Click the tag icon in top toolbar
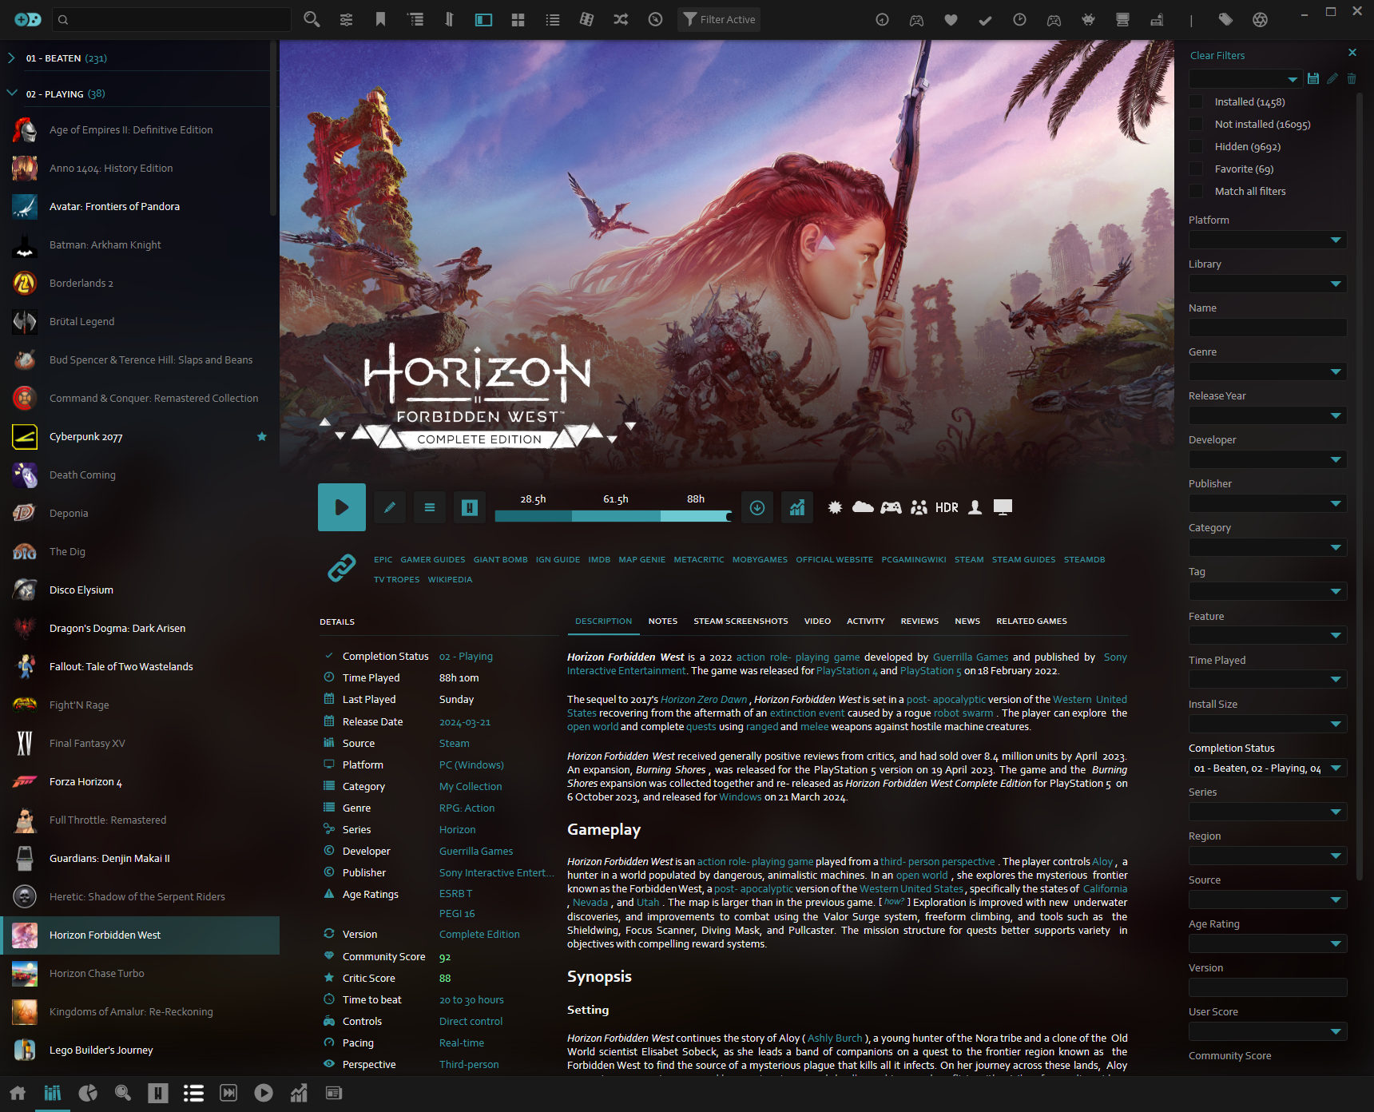Screen dimensions: 1374x1112 click(1225, 20)
